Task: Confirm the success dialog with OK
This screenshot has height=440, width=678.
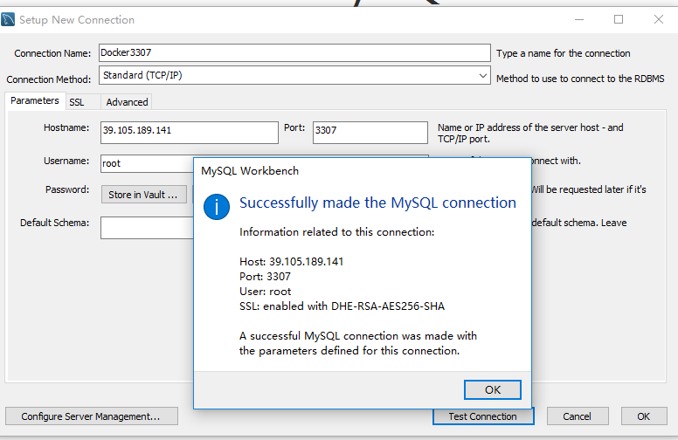Action: (493, 390)
